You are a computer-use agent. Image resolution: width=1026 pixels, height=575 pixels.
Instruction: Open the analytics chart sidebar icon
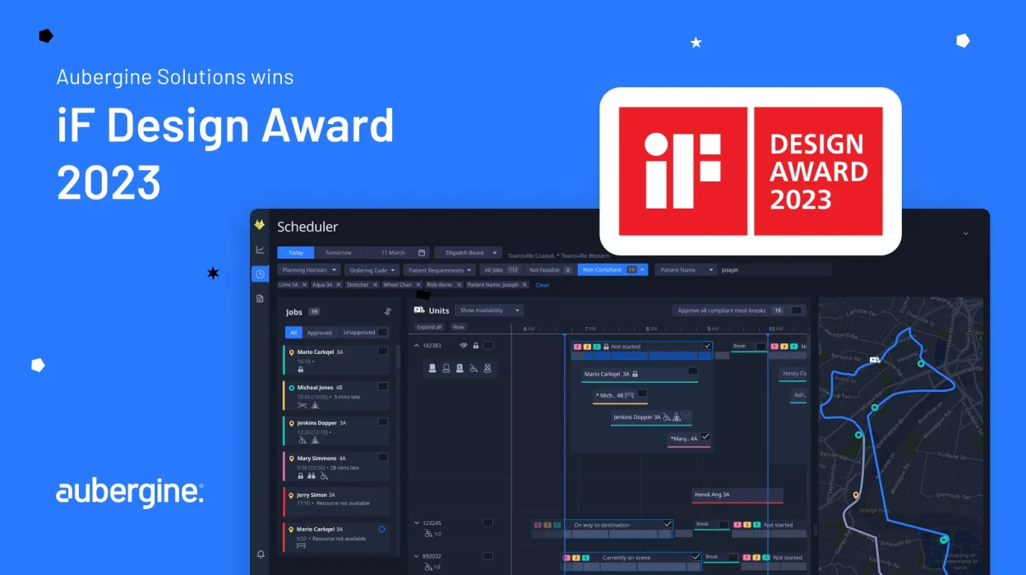pyautogui.click(x=260, y=250)
